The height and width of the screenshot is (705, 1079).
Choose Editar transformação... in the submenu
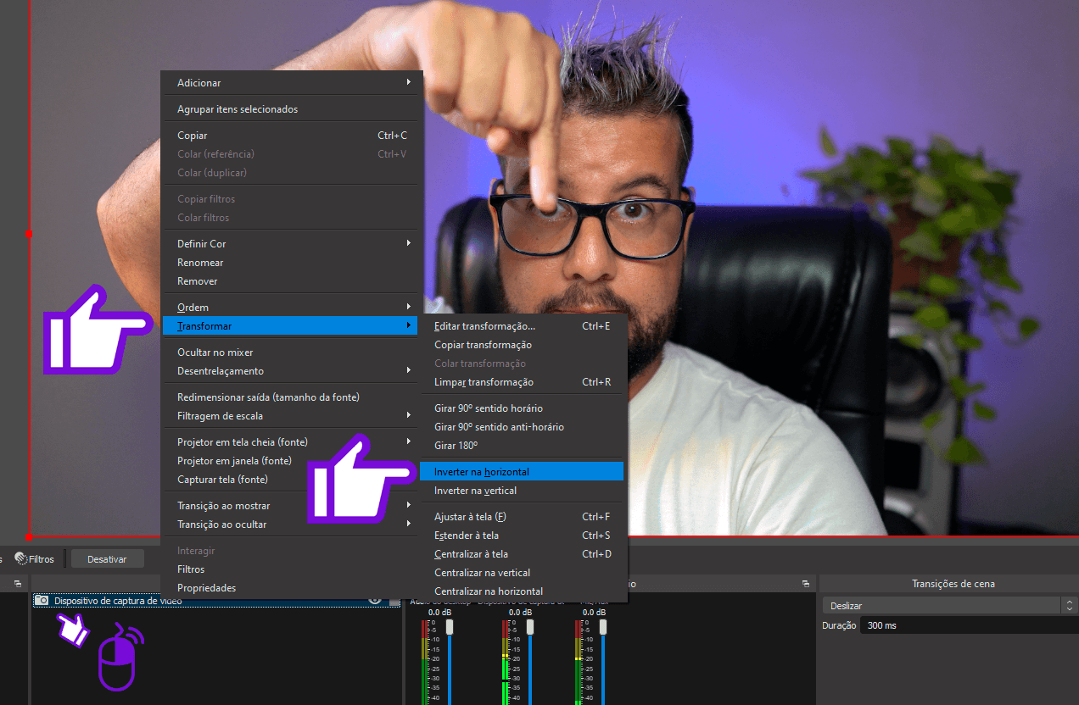(523, 326)
